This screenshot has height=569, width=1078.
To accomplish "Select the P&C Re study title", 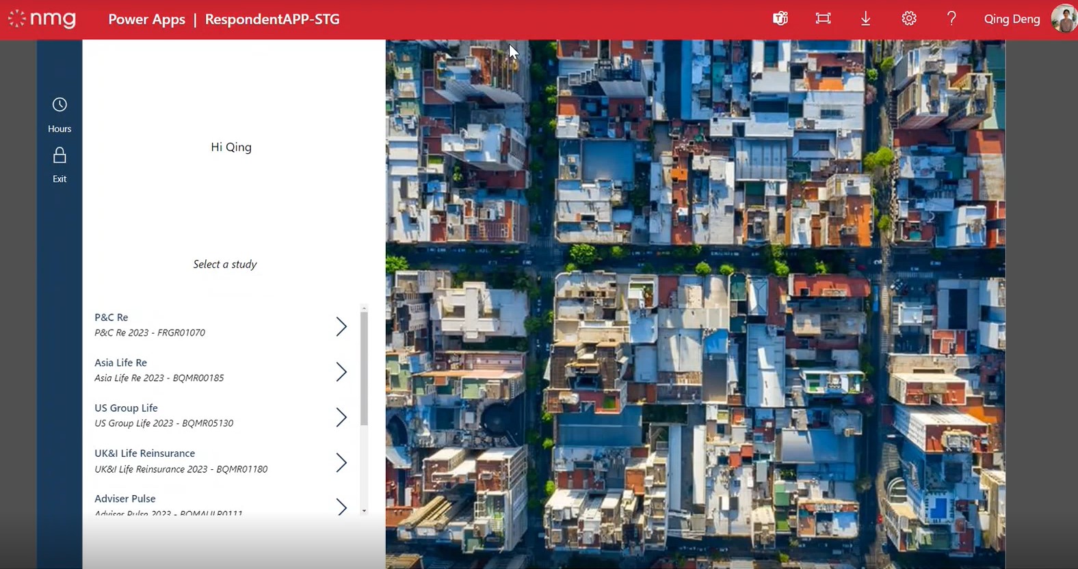I will tap(111, 317).
